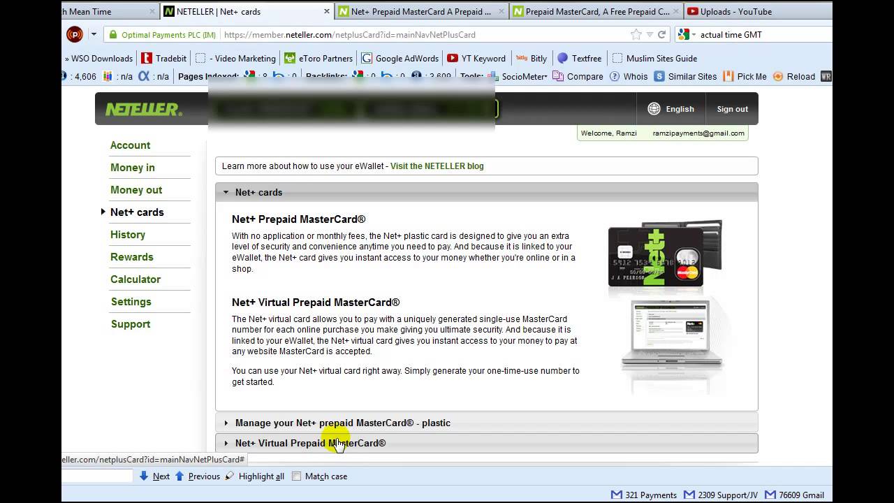Find Next match in find bar
Screen dimensions: 894x503
154,476
